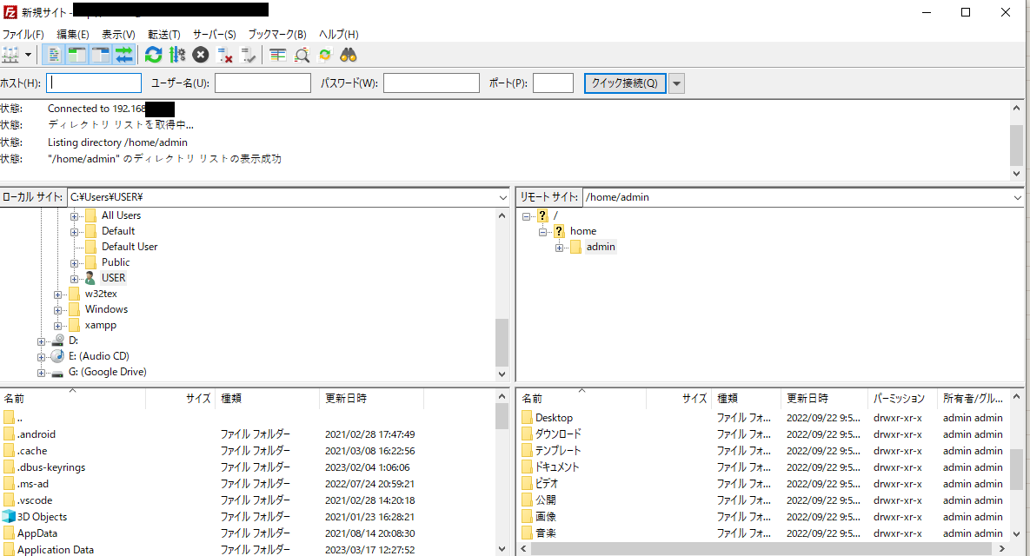This screenshot has height=556, width=1030.
Task: Expand the USER folder in local tree
Action: point(74,278)
